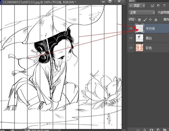Create new fill or adjustment layer
169x131 pixels.
(x=158, y=130)
